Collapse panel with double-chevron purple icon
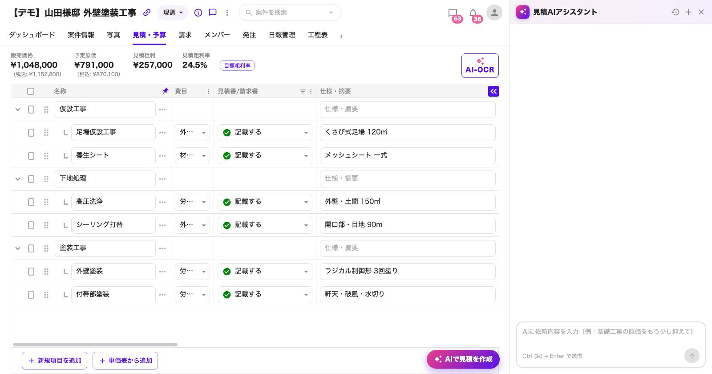The height and width of the screenshot is (374, 712). [x=494, y=91]
